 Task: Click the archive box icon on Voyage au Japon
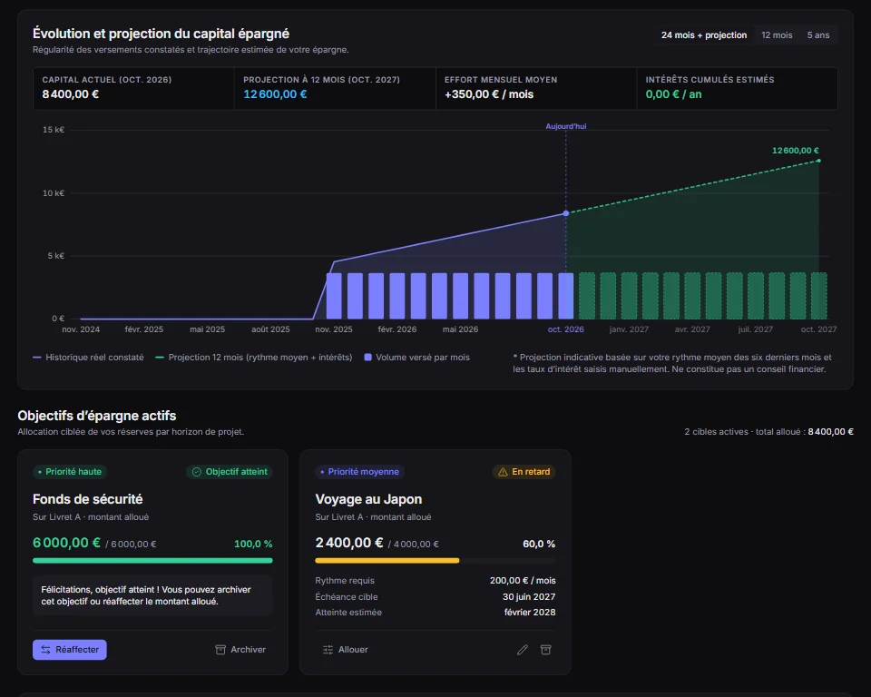545,649
